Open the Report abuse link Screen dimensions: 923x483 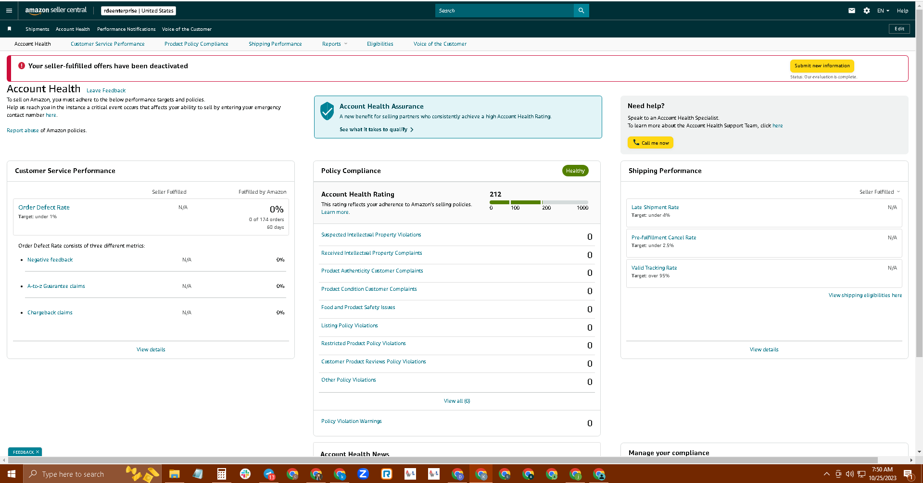(23, 130)
